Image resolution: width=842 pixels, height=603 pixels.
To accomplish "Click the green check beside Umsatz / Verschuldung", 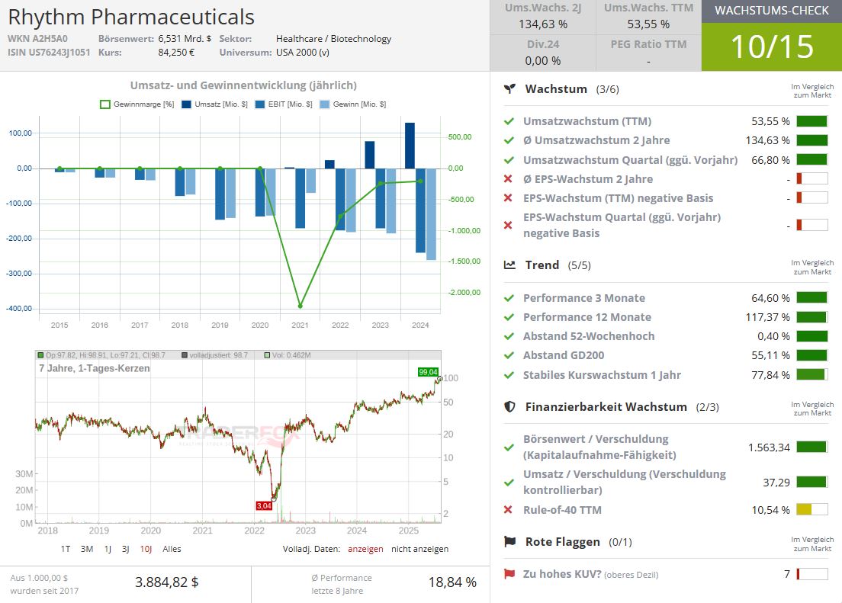I will [x=509, y=483].
